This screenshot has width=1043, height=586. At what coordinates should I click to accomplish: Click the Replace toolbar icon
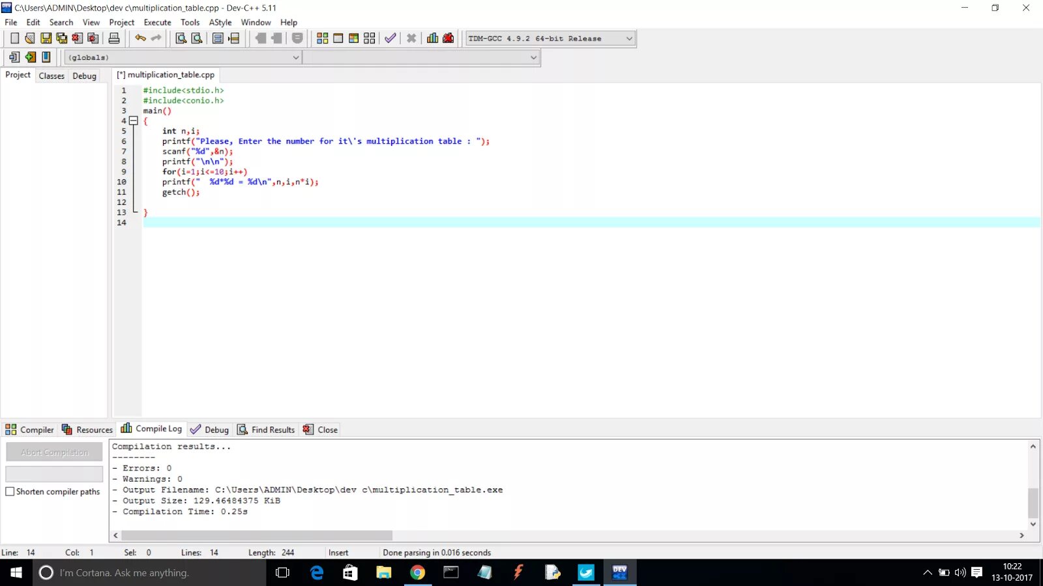click(197, 38)
